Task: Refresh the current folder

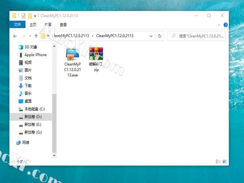Action: [160, 36]
